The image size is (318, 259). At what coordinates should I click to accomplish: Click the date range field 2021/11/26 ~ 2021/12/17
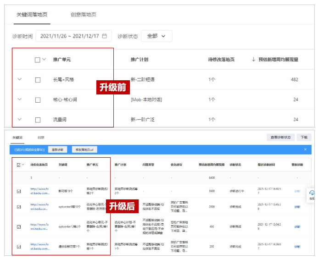pos(73,36)
